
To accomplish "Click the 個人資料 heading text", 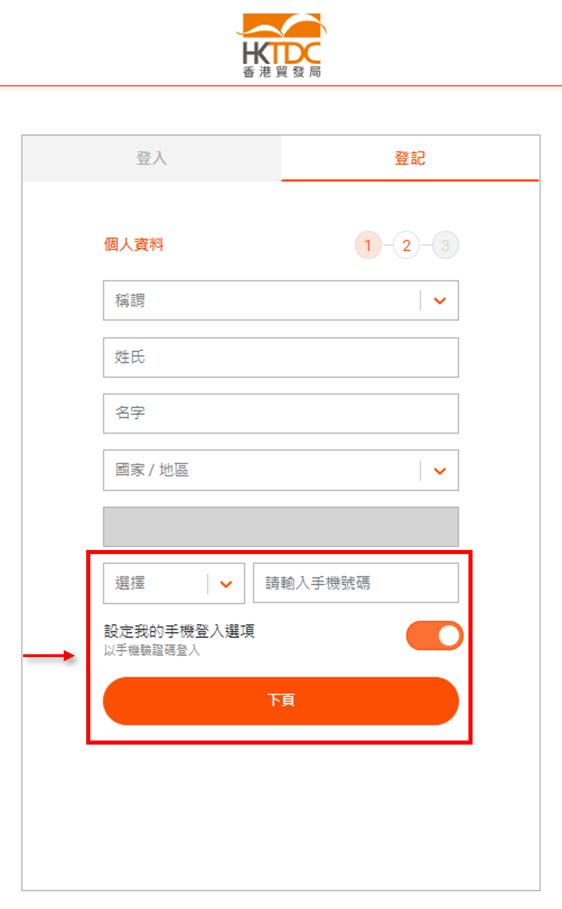I will pyautogui.click(x=134, y=245).
